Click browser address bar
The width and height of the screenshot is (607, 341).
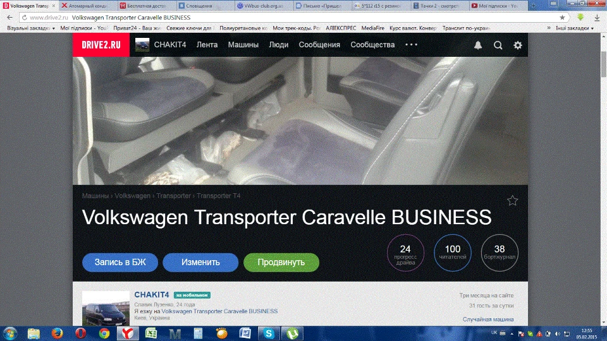tap(294, 18)
